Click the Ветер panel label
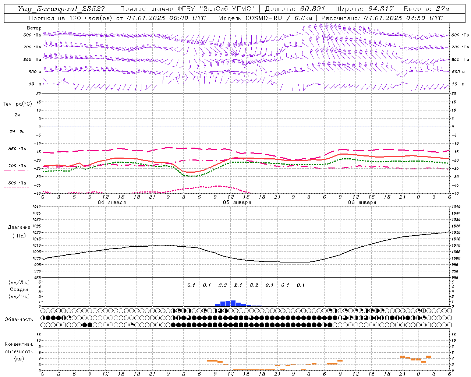 tap(34, 28)
